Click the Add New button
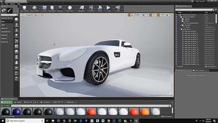Viewport: 218px width, 123px height. (x=6, y=102)
